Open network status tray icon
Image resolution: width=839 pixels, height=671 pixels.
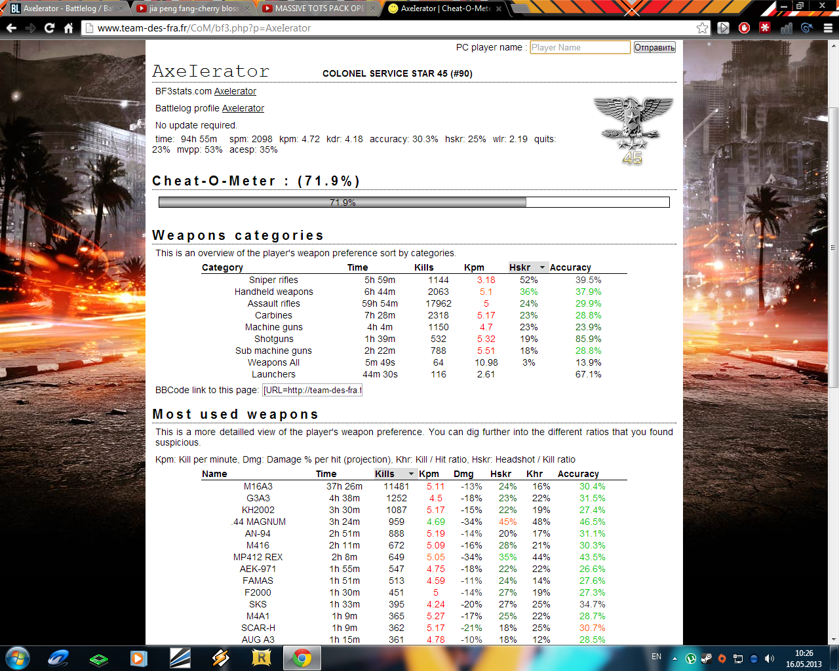point(738,659)
